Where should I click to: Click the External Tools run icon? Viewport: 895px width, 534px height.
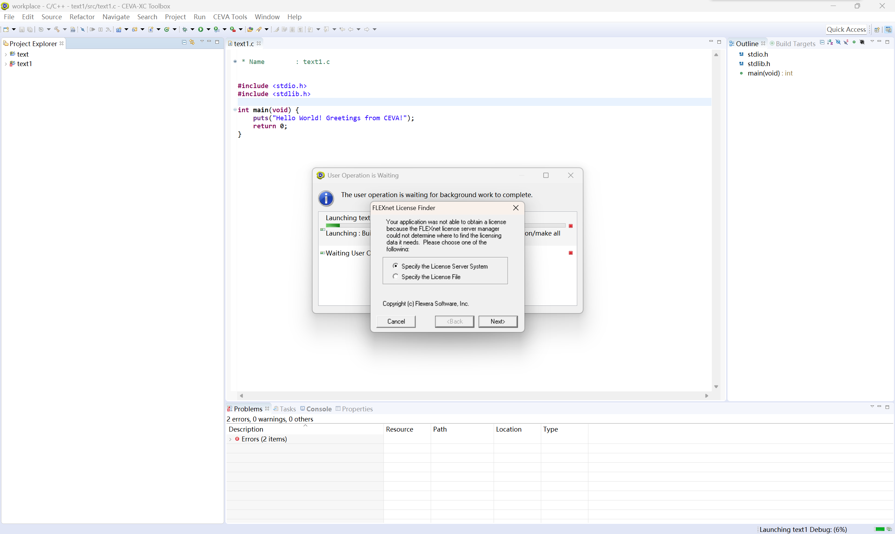[233, 29]
